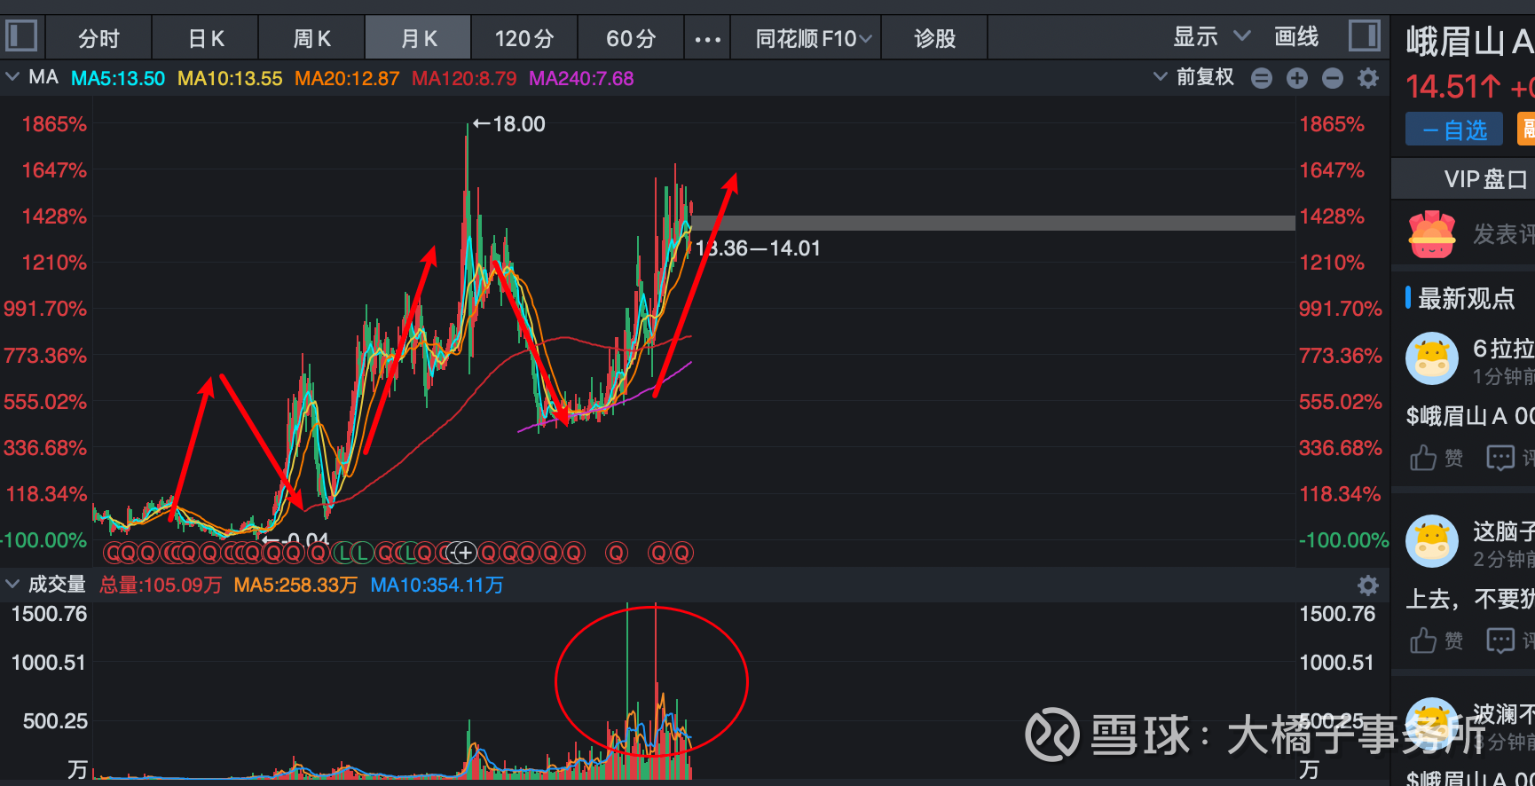Switch to the 日K tab
Image resolution: width=1535 pixels, height=786 pixels.
tap(206, 39)
